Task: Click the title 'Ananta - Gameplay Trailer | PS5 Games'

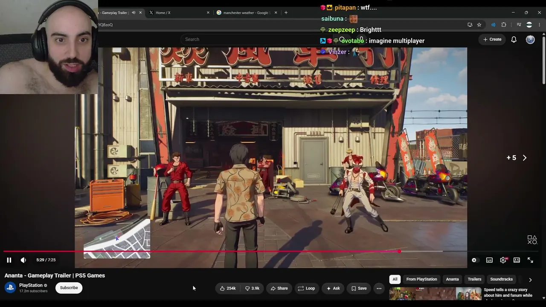Action: coord(55,275)
